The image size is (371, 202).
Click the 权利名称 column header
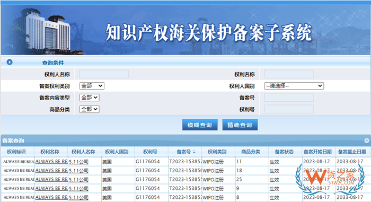point(50,152)
